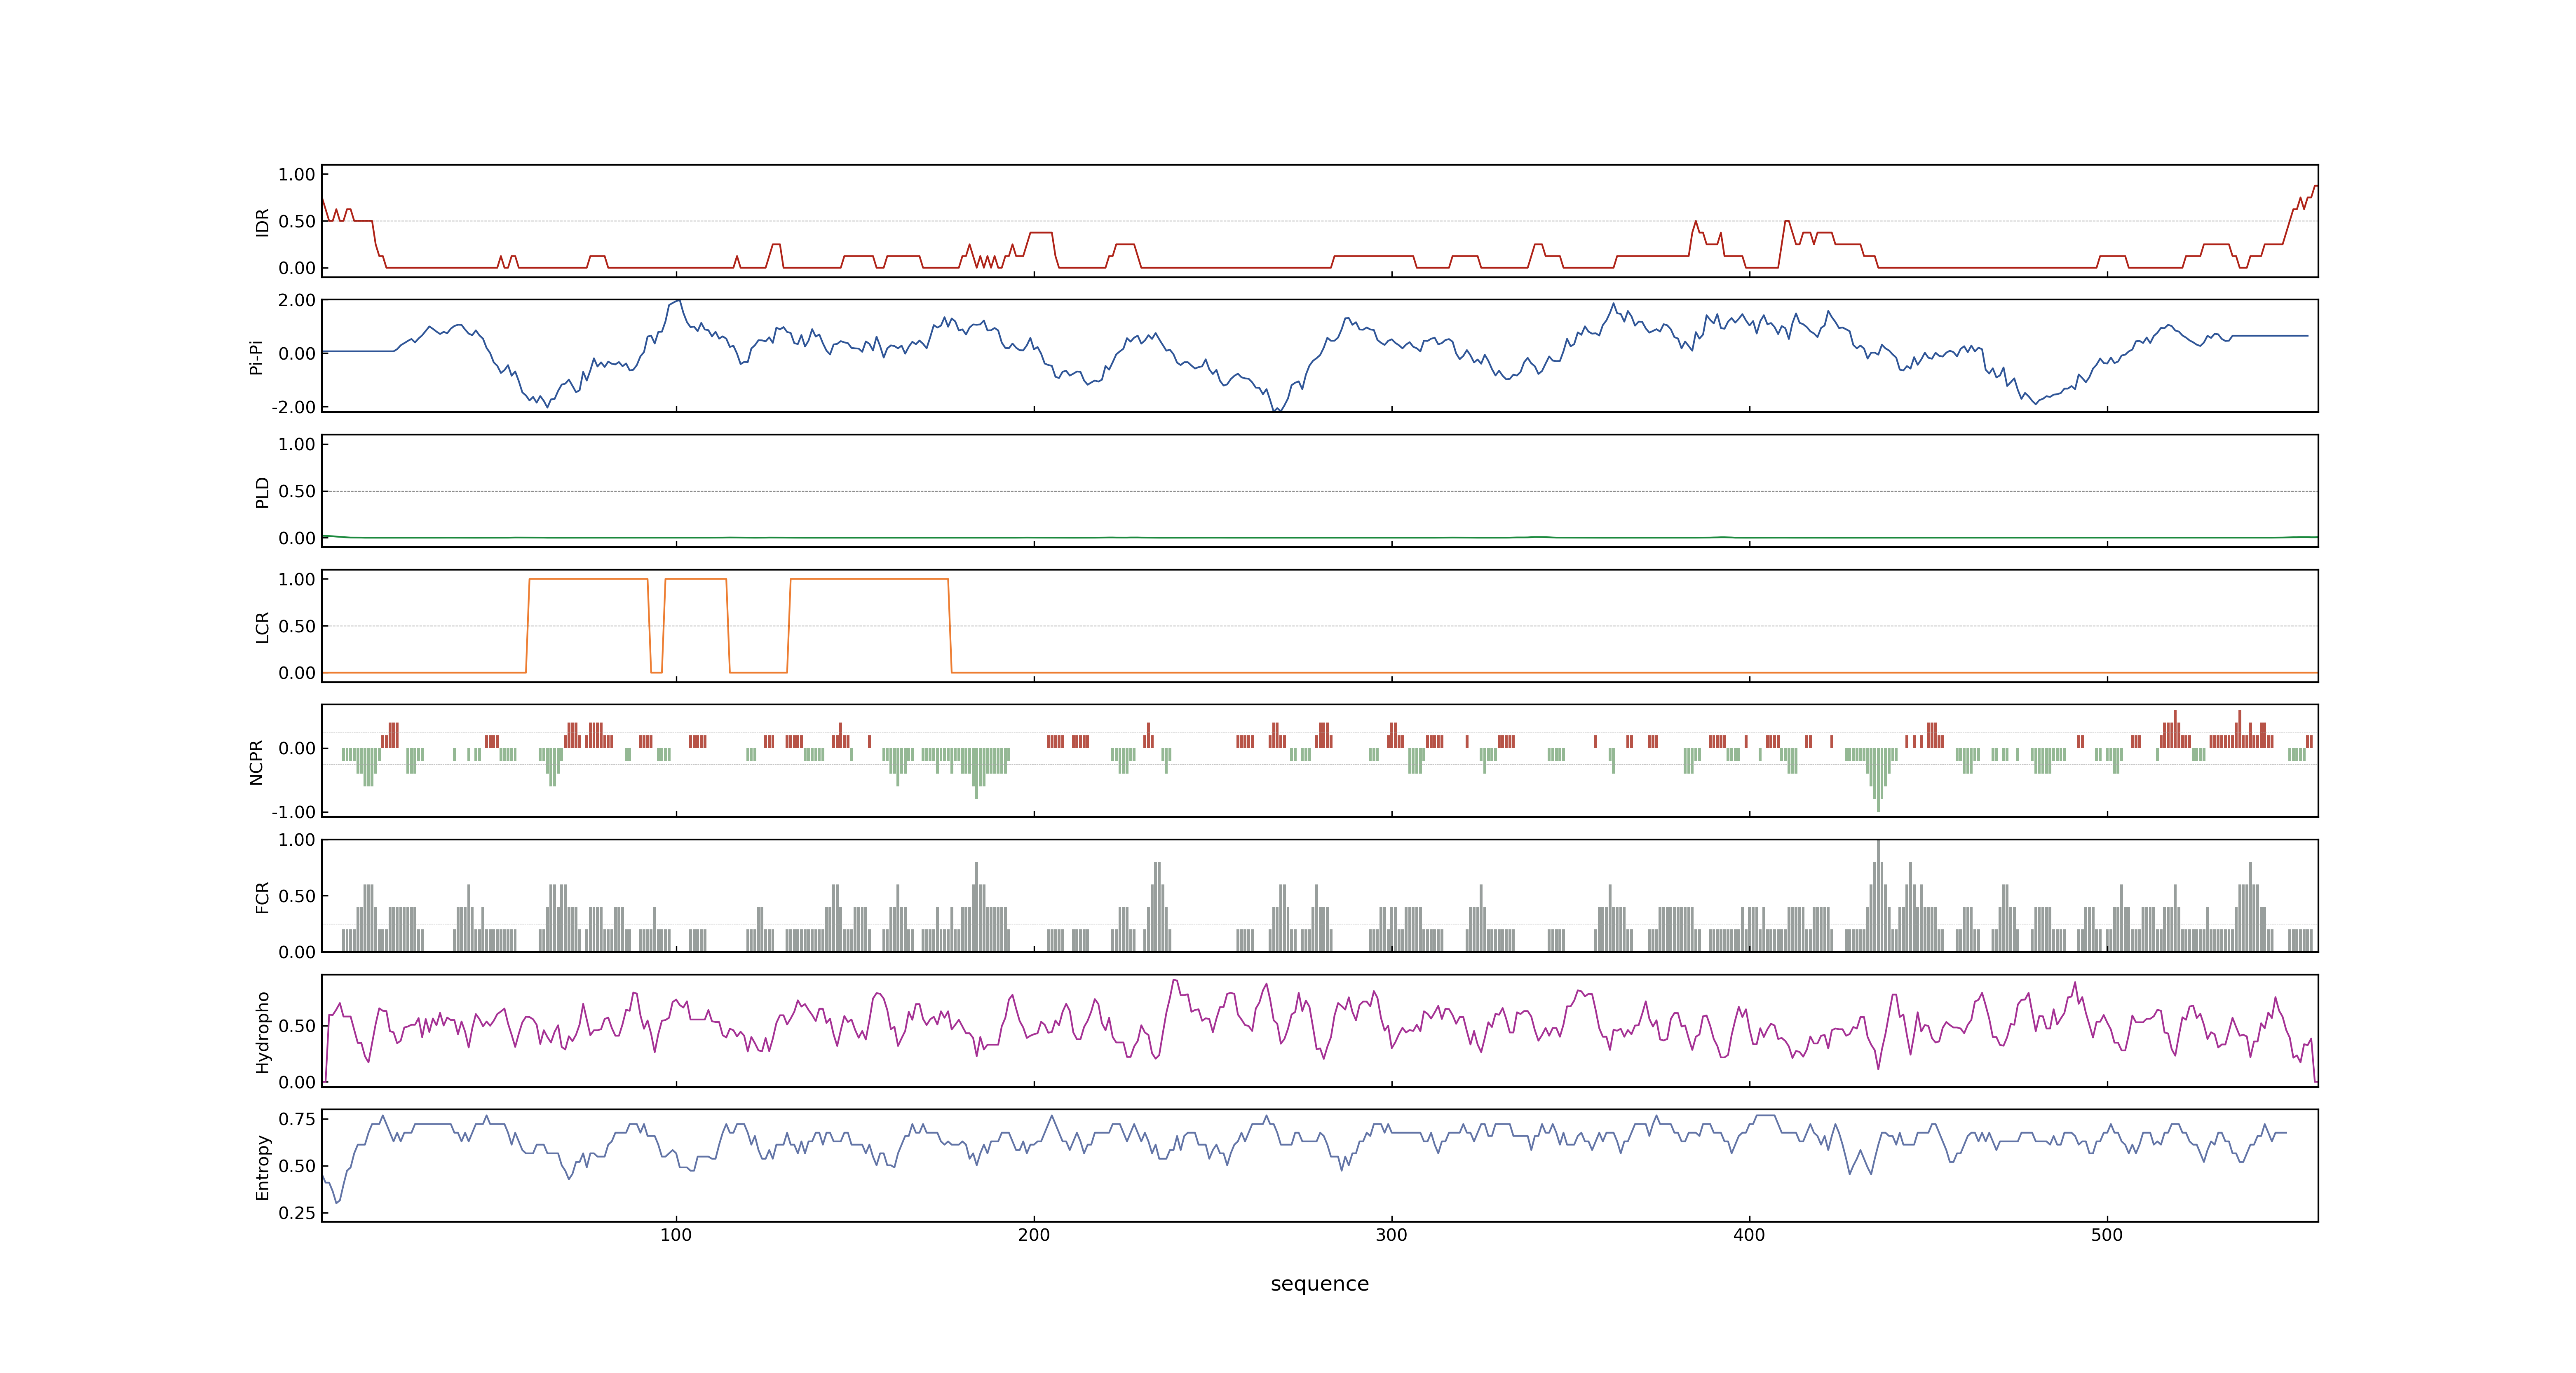
Task: Click the -1.00 tick of the NCPR panel
Action: pos(293,812)
